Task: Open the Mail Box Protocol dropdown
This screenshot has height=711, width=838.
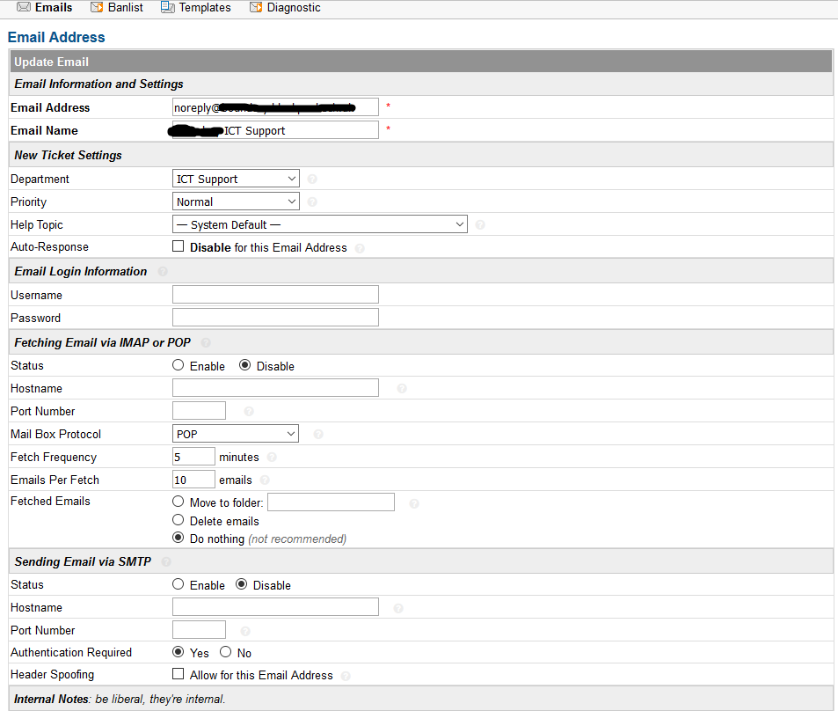Action: (x=235, y=433)
